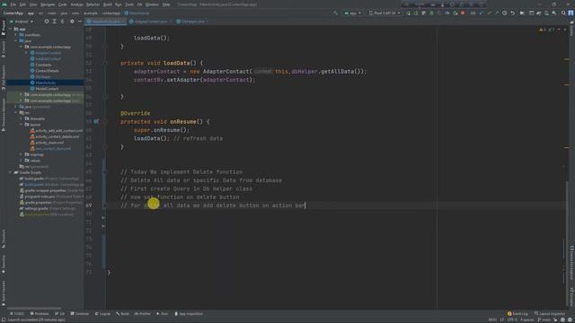Open the Build tool window at bottom
575x323 pixels.
[x=122, y=314]
